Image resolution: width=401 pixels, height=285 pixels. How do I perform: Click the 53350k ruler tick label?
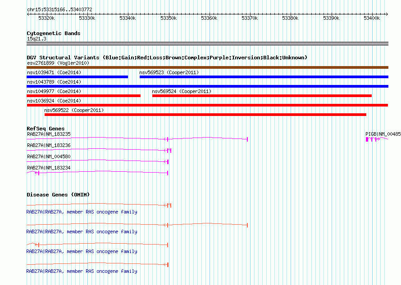pyautogui.click(x=169, y=18)
